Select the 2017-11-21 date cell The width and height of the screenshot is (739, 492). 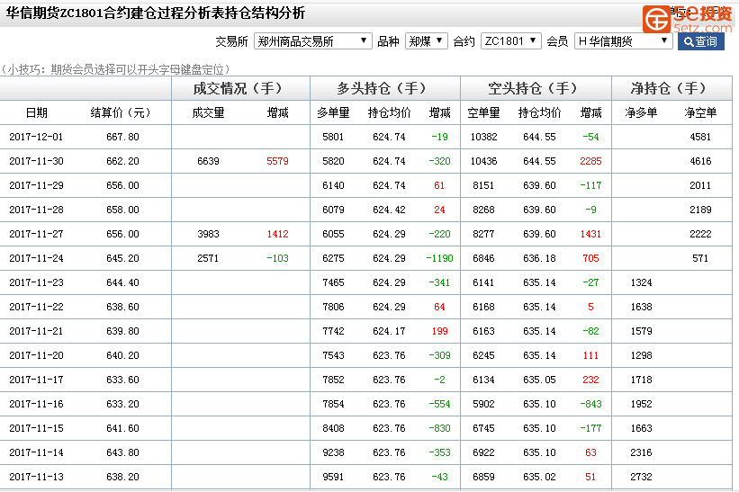coord(36,332)
